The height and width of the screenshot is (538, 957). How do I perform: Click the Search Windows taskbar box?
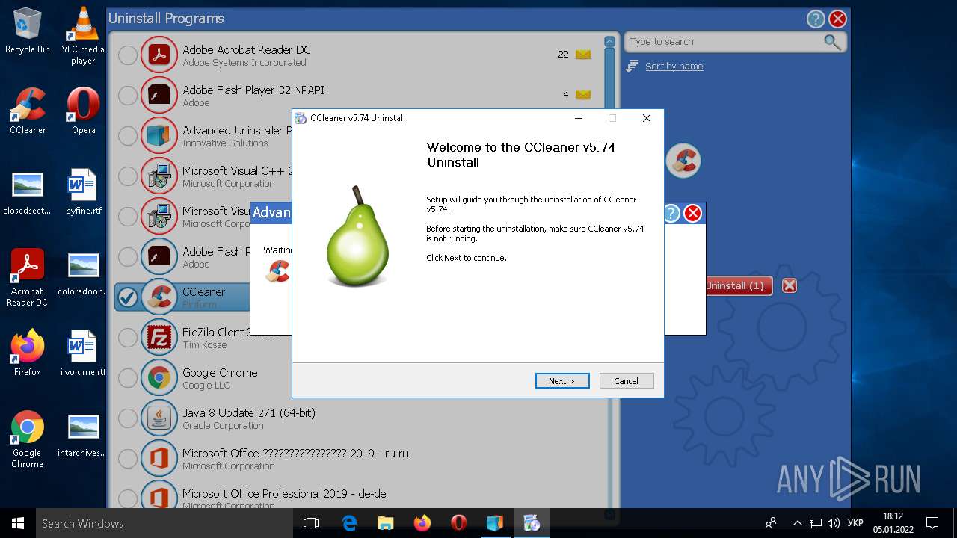[x=163, y=523]
